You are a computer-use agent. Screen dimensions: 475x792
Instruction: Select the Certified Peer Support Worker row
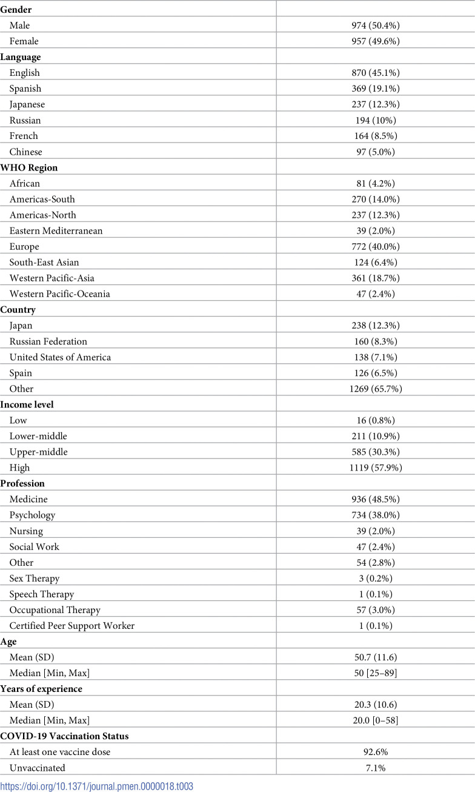pos(237,625)
